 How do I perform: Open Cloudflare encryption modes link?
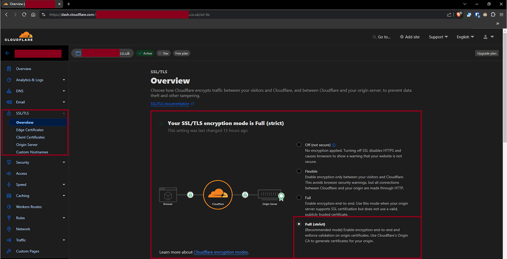point(221,252)
